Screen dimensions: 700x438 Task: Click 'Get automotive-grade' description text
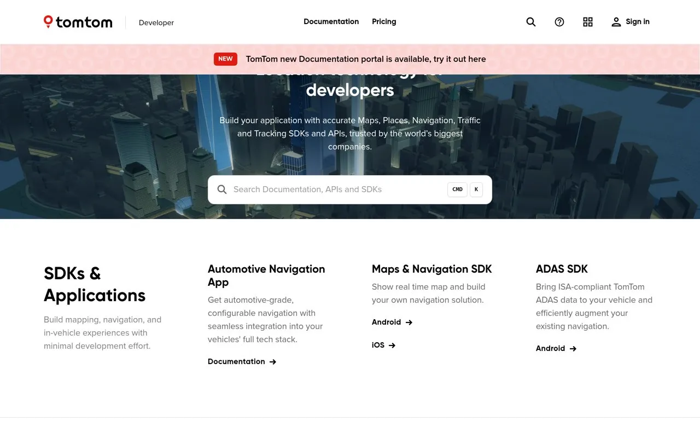pyautogui.click(x=265, y=320)
